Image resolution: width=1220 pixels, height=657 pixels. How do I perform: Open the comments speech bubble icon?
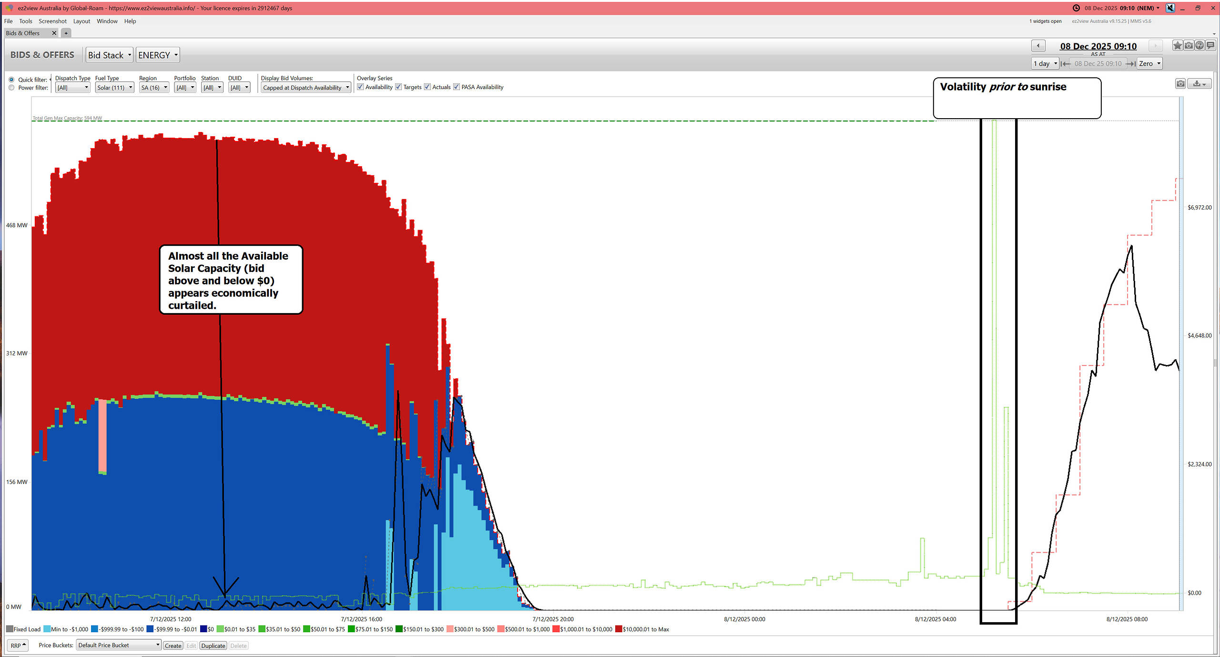tap(1210, 45)
